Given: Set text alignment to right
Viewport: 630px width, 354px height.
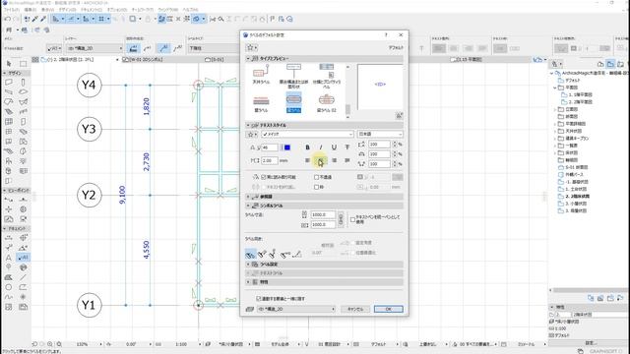Looking at the screenshot, I should (334, 160).
